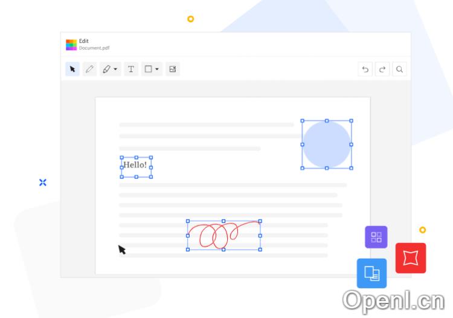Image resolution: width=453 pixels, height=318 pixels.
Task: Select the red scribble drawing
Action: pyautogui.click(x=224, y=235)
